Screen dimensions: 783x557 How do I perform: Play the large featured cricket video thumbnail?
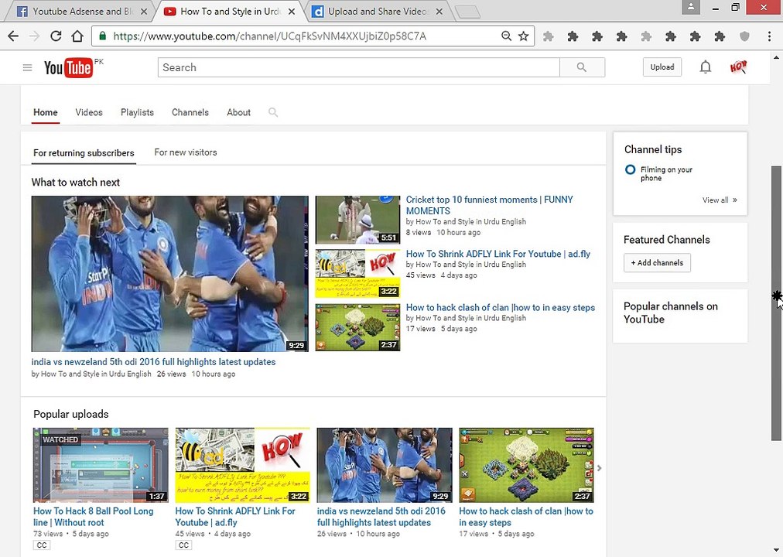pyautogui.click(x=169, y=274)
